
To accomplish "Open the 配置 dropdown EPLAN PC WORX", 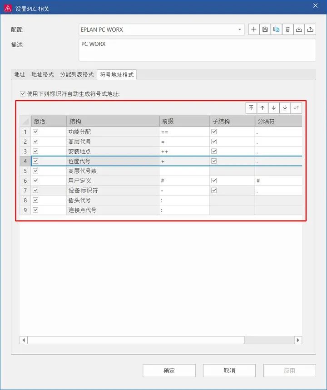I will click(161, 29).
